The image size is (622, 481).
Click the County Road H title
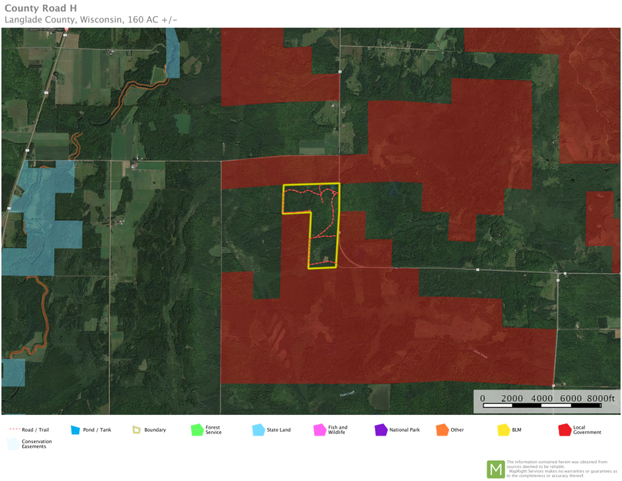[x=40, y=8]
